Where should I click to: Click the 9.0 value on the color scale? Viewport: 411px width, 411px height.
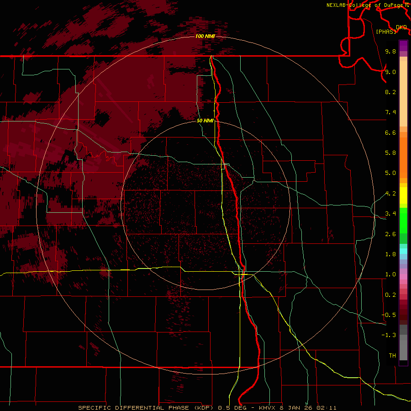coord(390,72)
